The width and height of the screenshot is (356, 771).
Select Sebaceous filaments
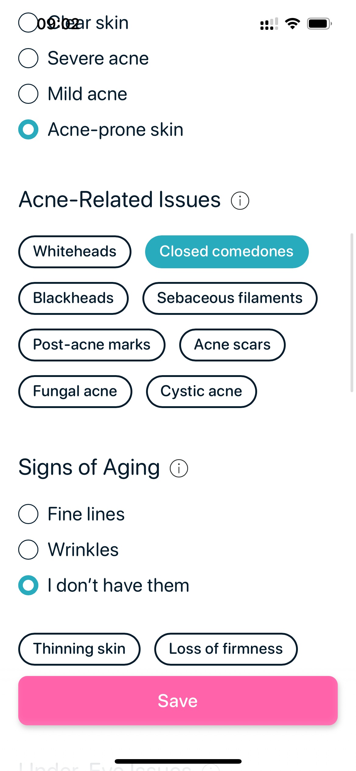tap(230, 298)
